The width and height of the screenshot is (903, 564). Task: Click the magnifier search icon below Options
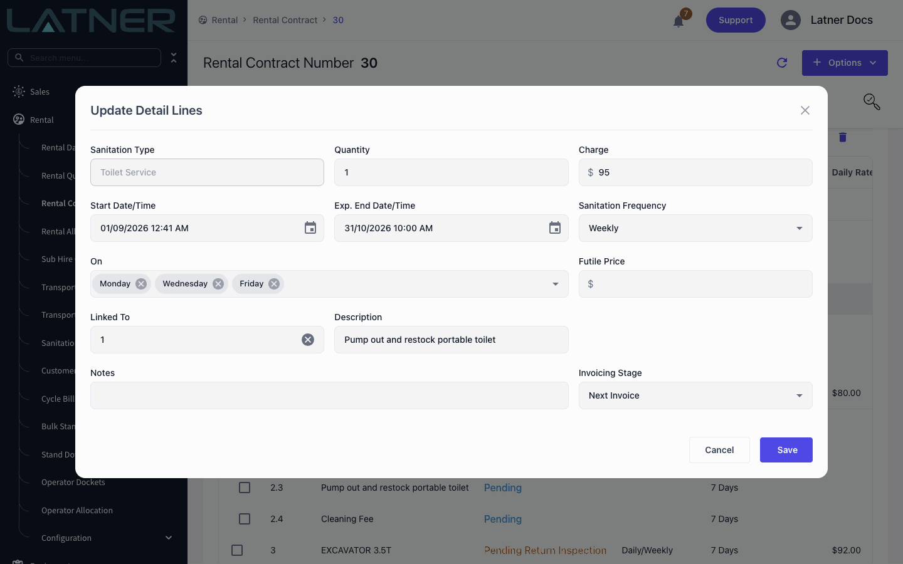[x=872, y=102]
